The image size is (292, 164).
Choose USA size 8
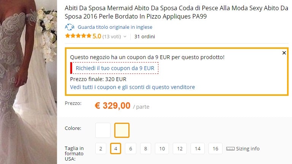coord(146,148)
